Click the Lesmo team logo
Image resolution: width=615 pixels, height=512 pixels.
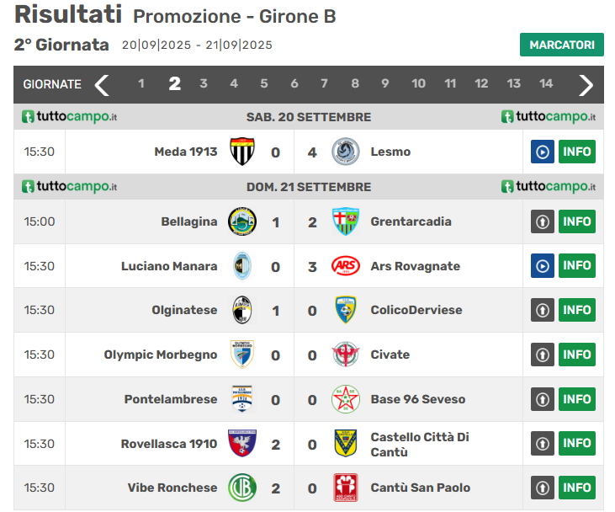[345, 152]
